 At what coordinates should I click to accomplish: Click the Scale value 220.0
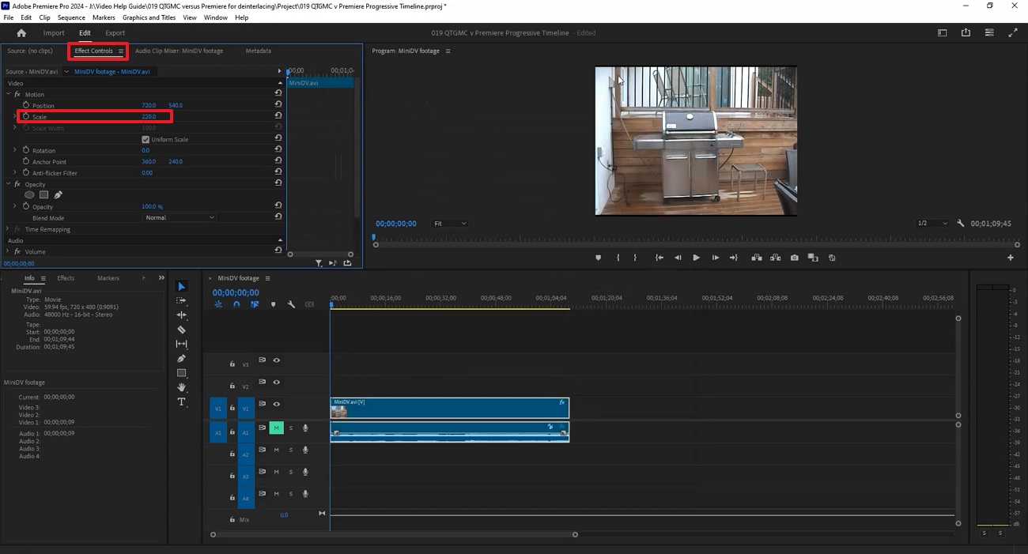point(149,116)
